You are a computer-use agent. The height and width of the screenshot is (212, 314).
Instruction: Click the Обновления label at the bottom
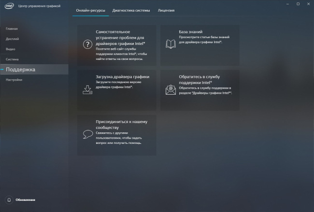coord(25,200)
